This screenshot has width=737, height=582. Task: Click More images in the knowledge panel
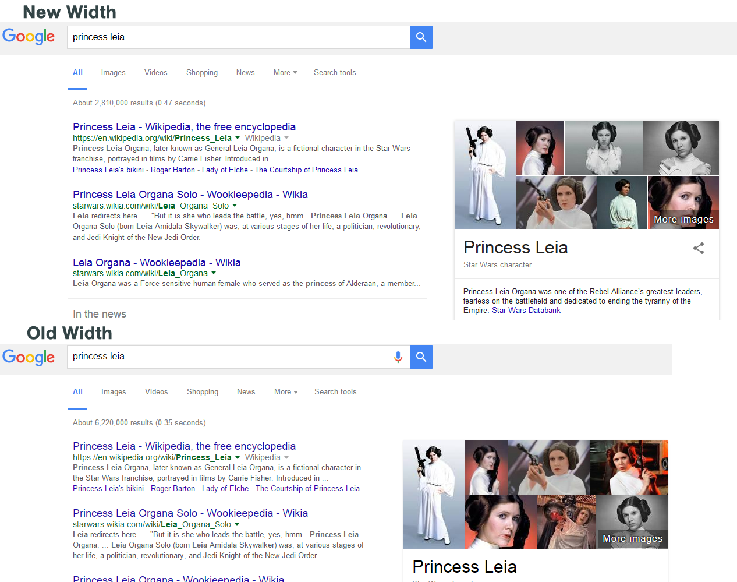pyautogui.click(x=683, y=218)
